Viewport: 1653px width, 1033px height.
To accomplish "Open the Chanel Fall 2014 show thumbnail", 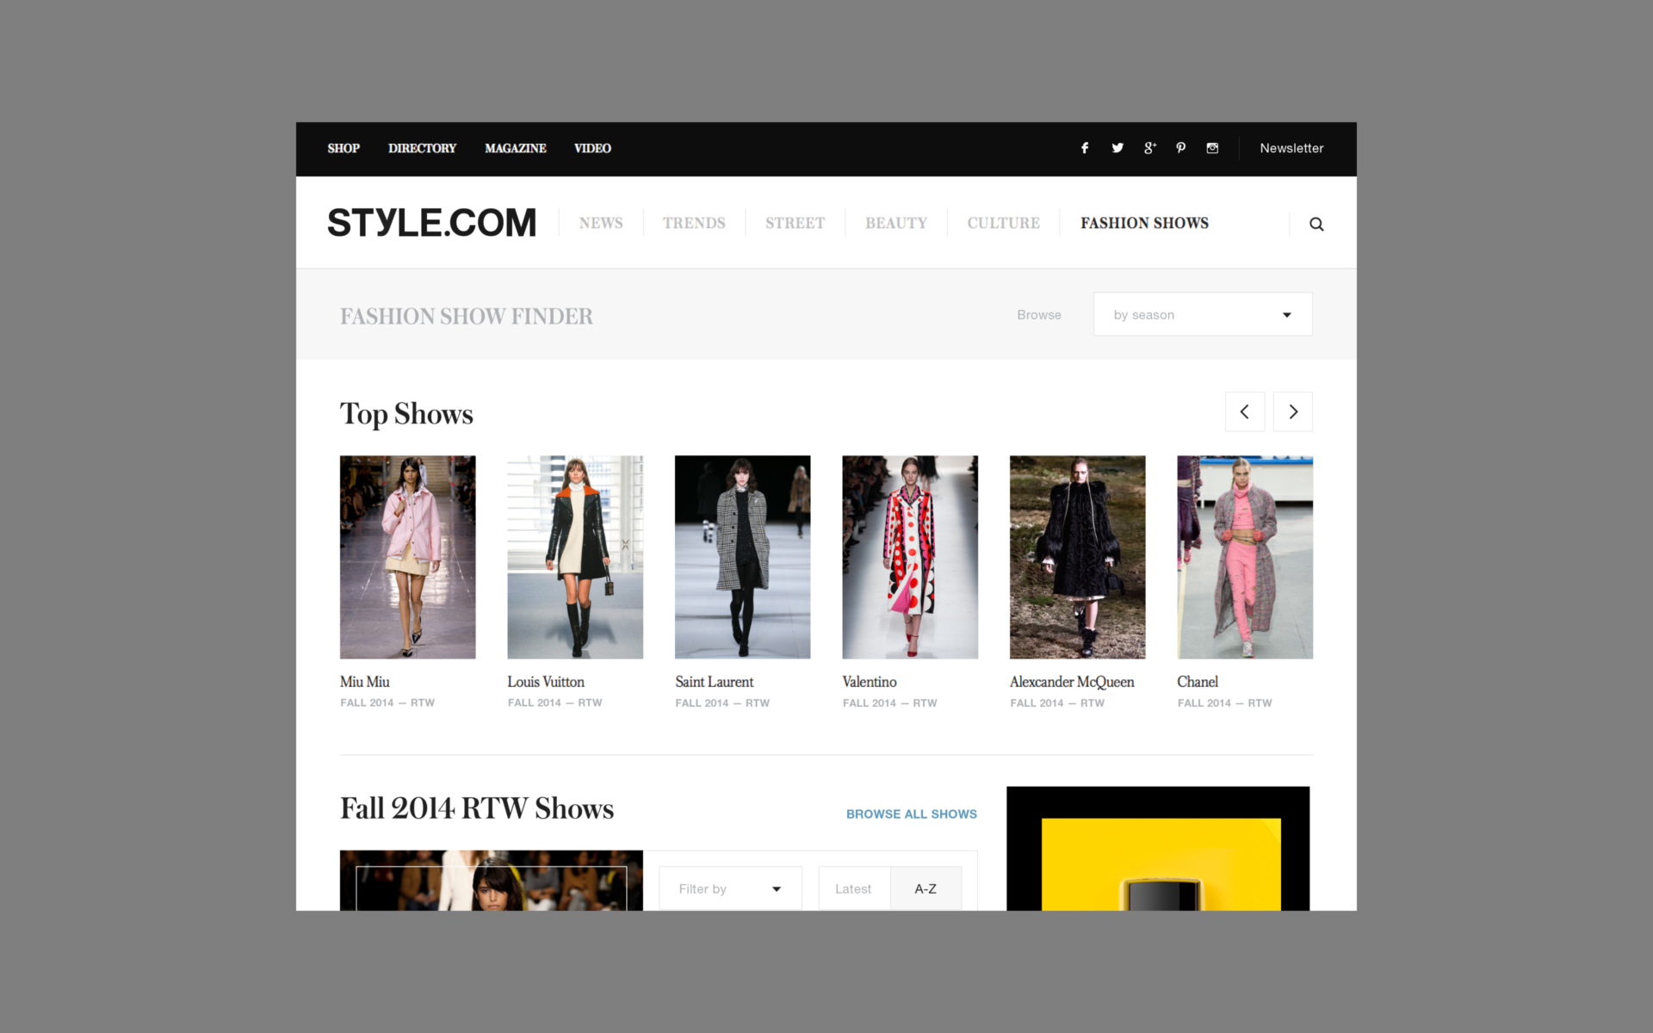I will tap(1245, 557).
